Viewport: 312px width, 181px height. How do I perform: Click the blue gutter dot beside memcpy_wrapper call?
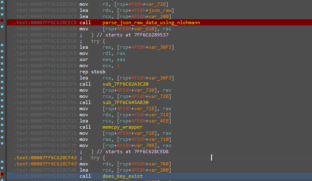pos(3,127)
